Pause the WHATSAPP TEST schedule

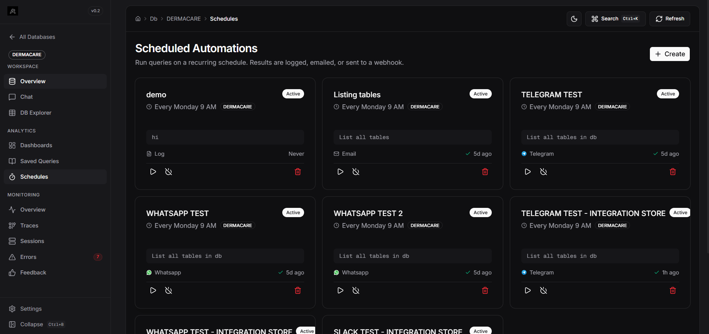(x=168, y=290)
